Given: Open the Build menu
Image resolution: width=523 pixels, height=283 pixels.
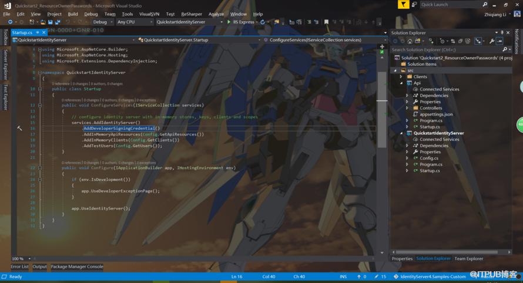Looking at the screenshot, I should [x=73, y=14].
